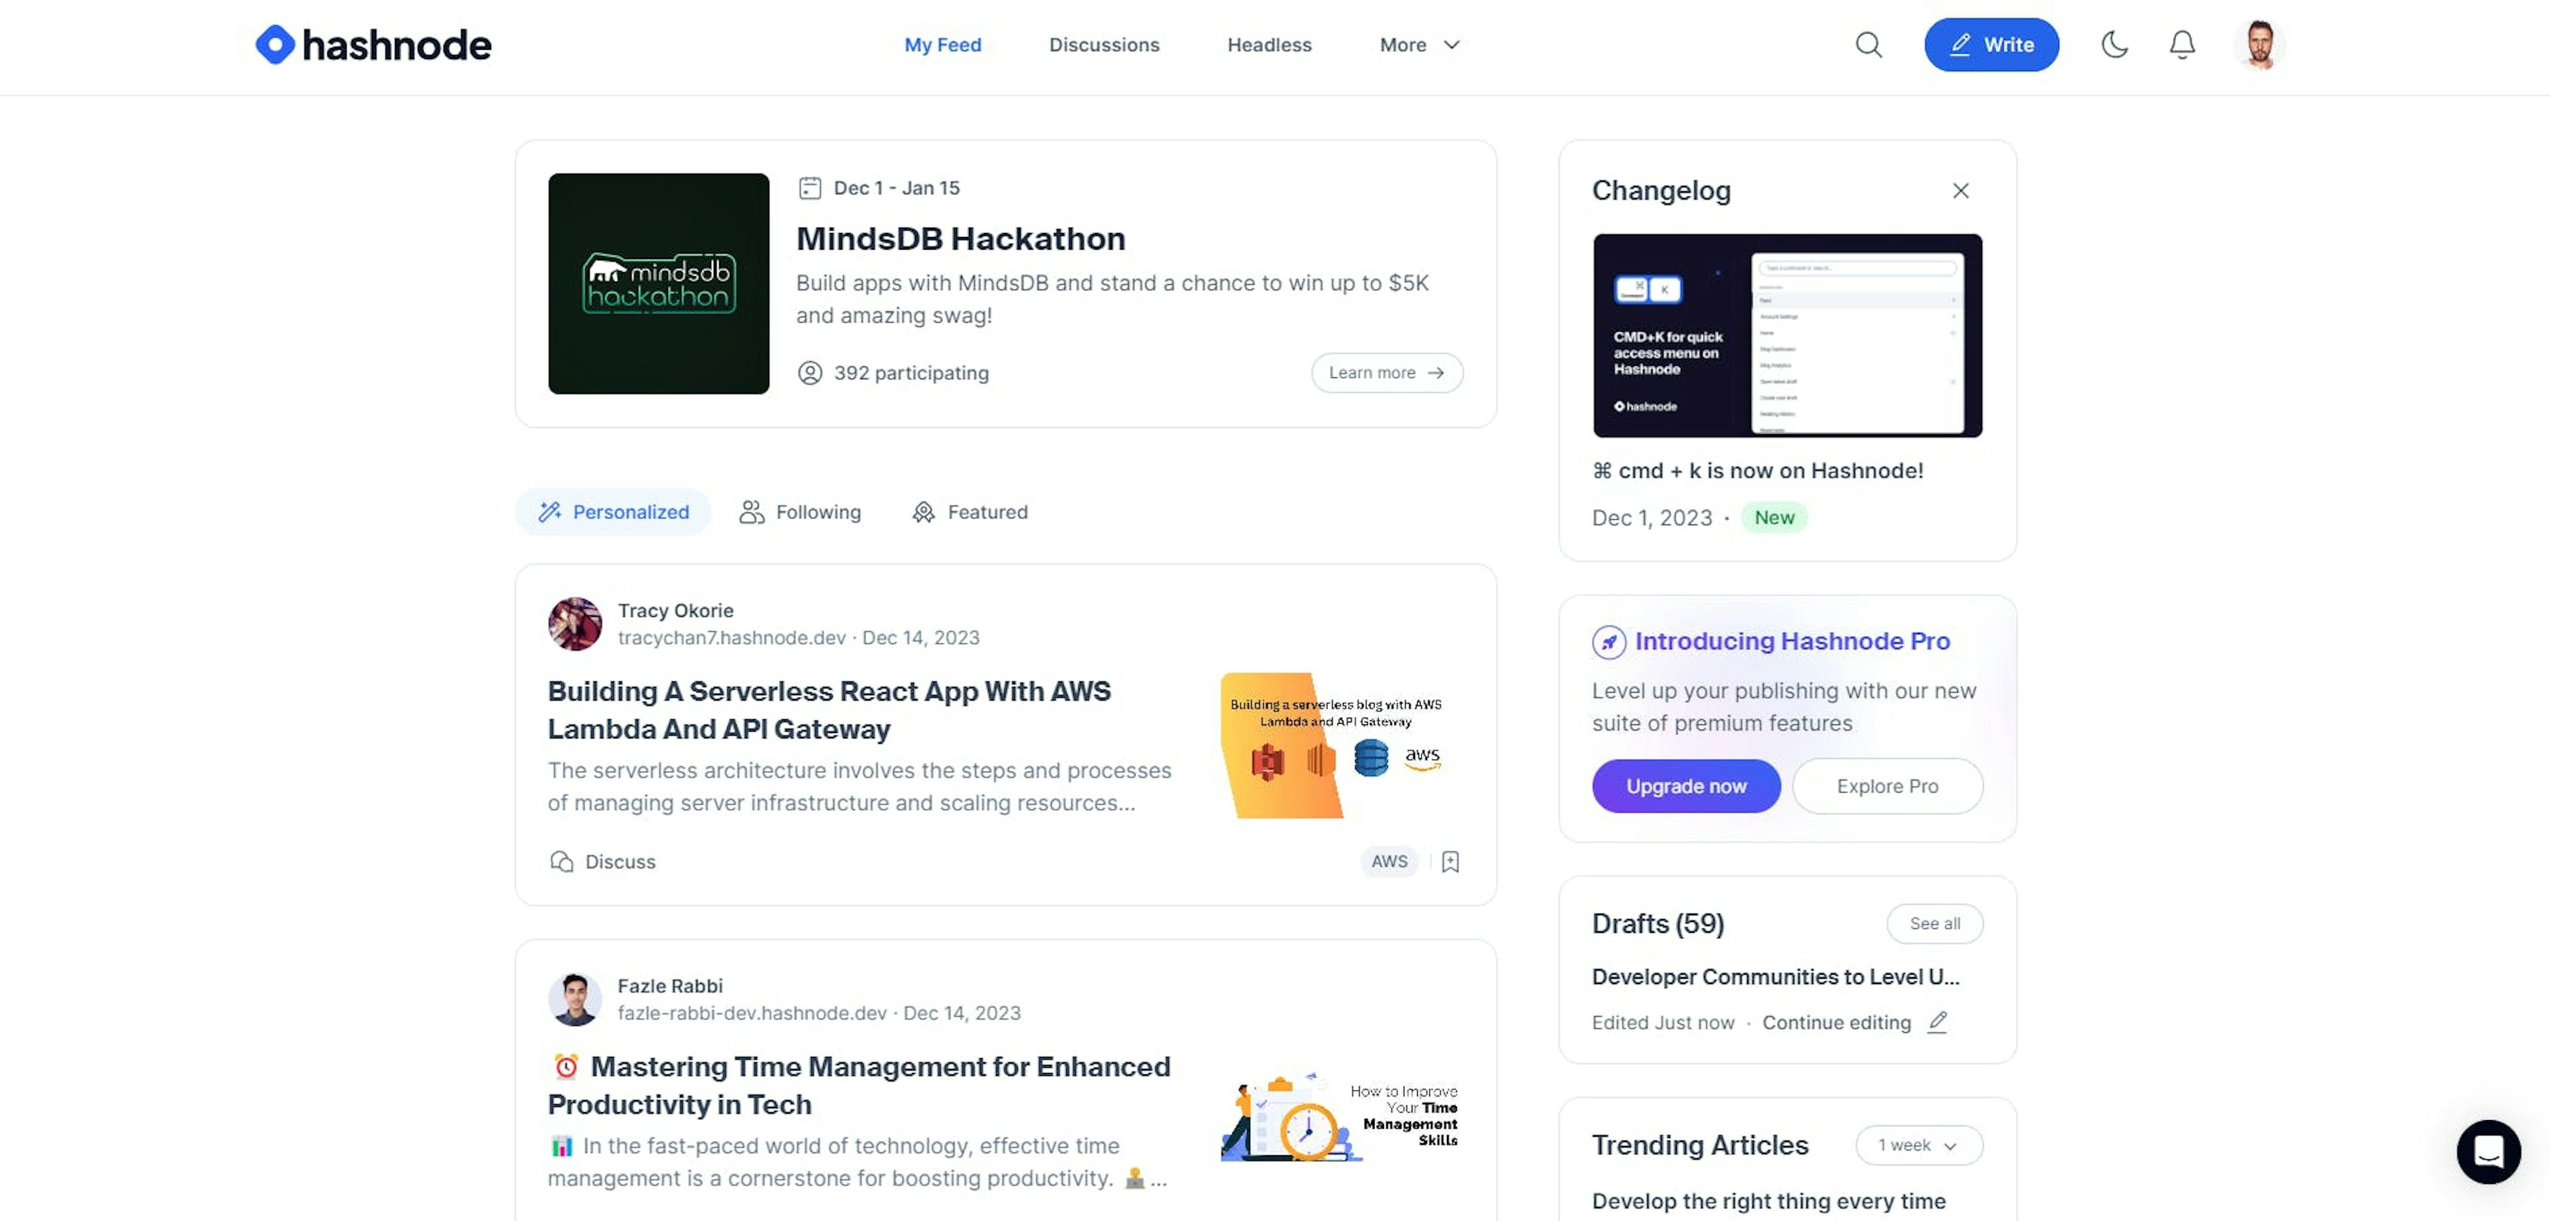Open fazle-rabbi-dev.hashnode.dev link
This screenshot has width=2550, height=1221.
[x=752, y=1013]
